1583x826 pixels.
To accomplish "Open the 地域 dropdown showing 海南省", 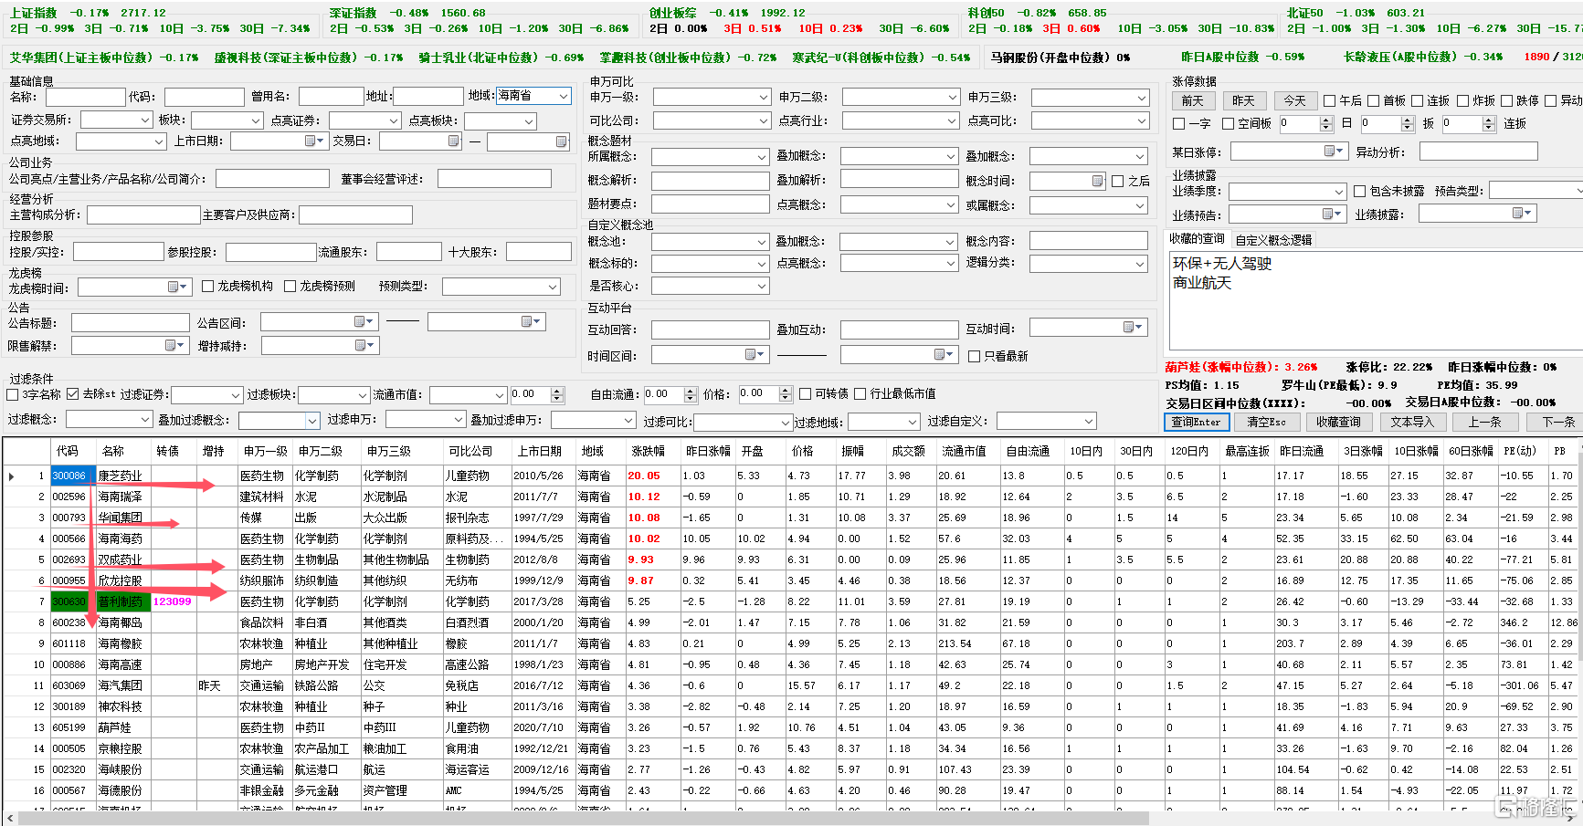I will pyautogui.click(x=533, y=96).
